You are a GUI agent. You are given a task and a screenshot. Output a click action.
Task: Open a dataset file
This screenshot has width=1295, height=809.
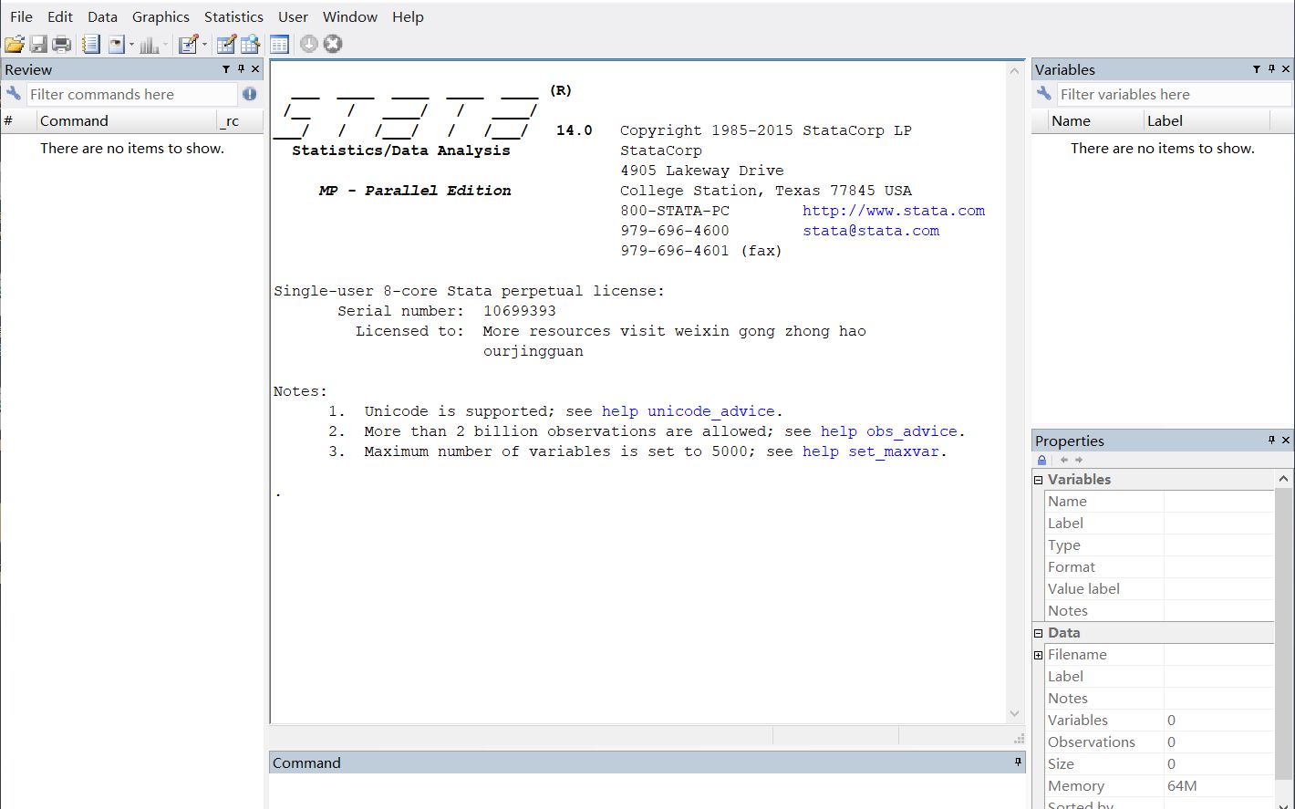(x=15, y=43)
